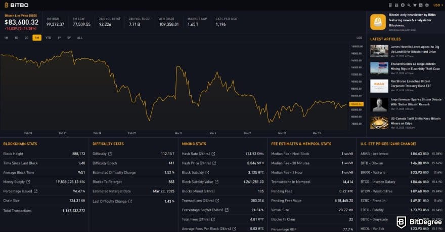Open the Hash Rate (24hrs) link icon
This screenshot has height=232, width=445.
pyautogui.click(x=213, y=154)
